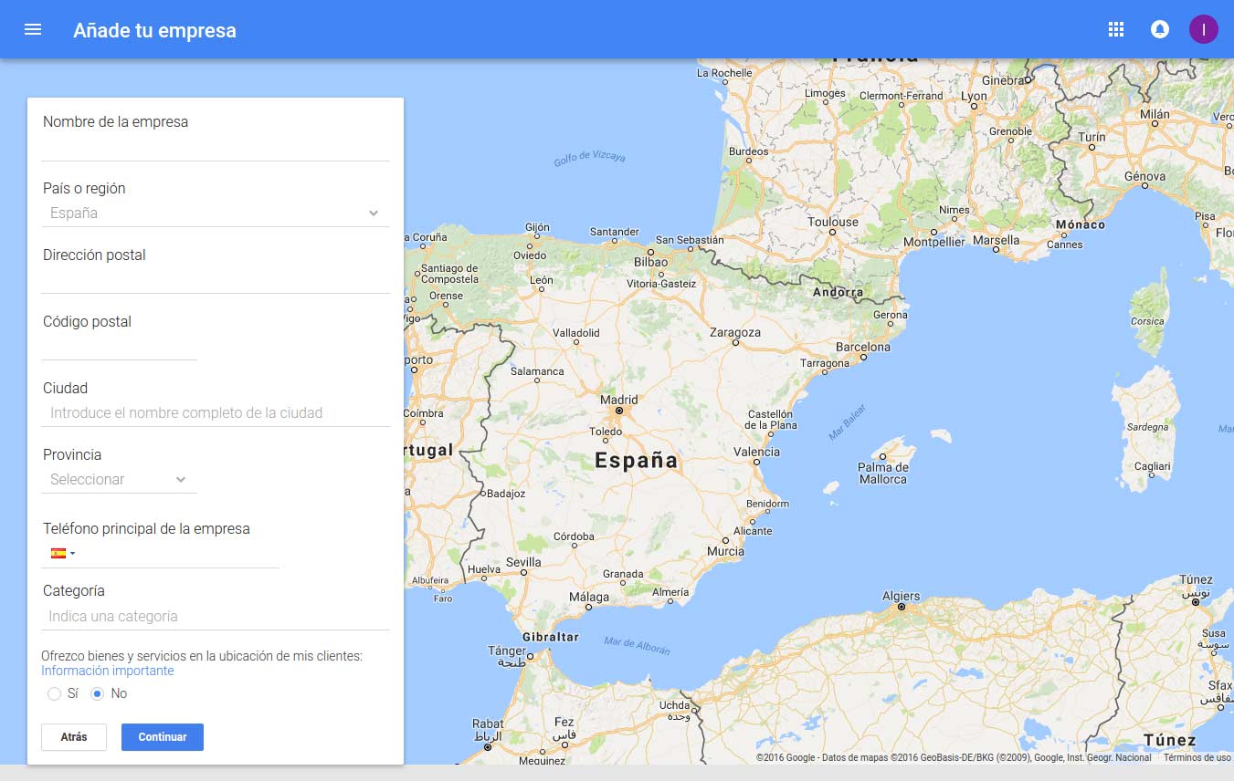Click the Atrás button

74,737
